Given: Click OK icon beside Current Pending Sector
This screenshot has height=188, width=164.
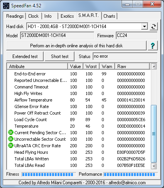Looking at the screenshot, I should click(11, 133).
